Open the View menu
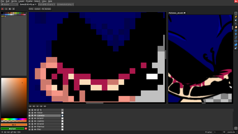 [44, 1]
